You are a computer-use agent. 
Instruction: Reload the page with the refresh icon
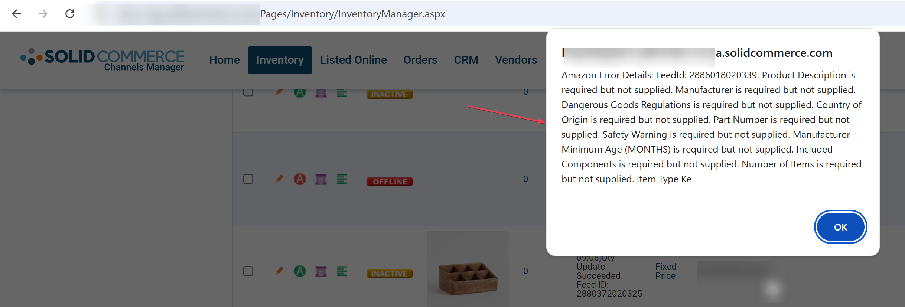[x=70, y=14]
